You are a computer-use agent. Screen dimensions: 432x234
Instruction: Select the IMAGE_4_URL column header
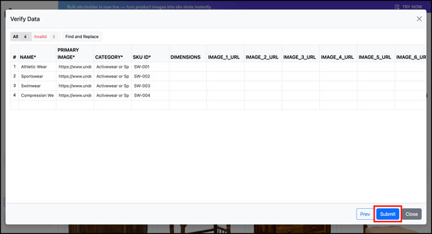339,54
